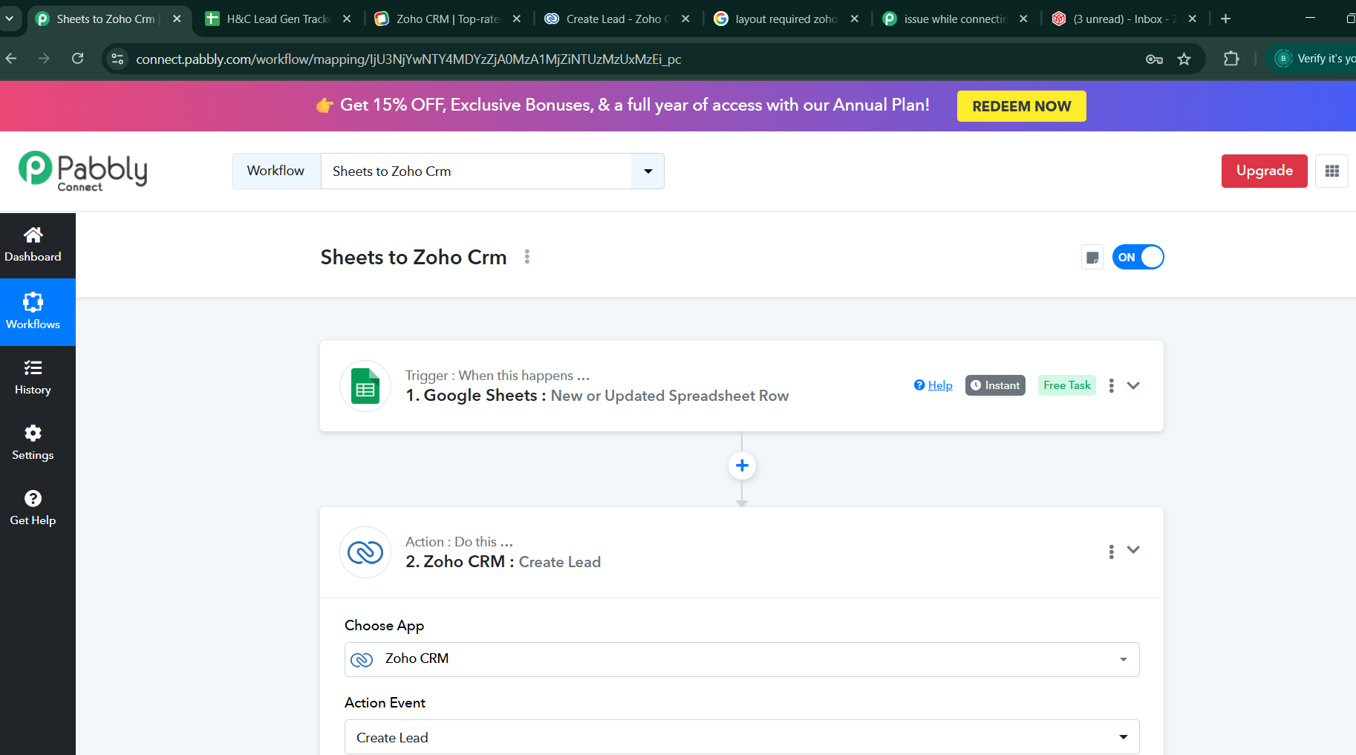Collapse the Zoho CRM action chevron
The height and width of the screenshot is (755, 1356).
(1133, 550)
